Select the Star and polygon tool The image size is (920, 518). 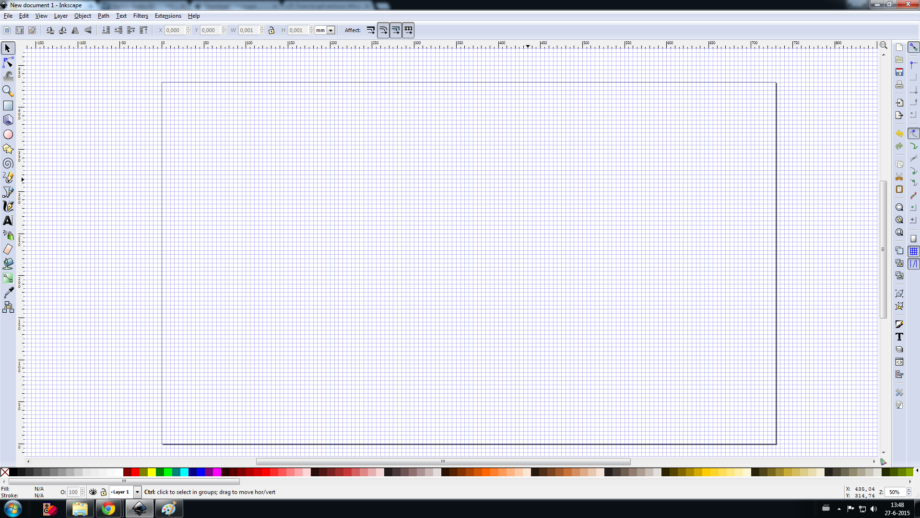pyautogui.click(x=8, y=149)
